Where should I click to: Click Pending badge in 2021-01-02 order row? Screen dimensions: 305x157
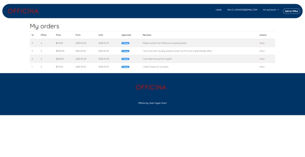click(x=125, y=51)
